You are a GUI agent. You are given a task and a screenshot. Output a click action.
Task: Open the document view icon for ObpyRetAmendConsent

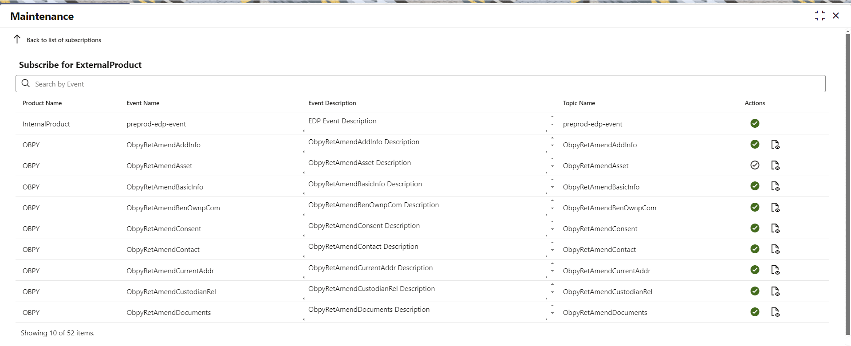coord(775,228)
